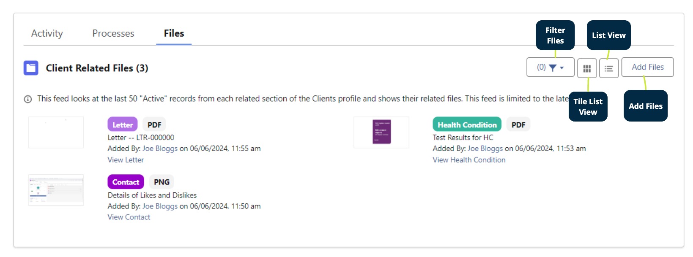Click the Add Files button
This screenshot has width=693, height=257.
(647, 68)
